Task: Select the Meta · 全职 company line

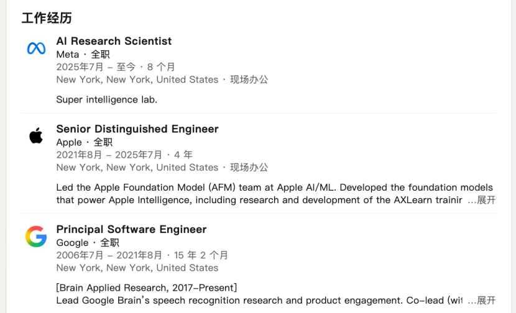Action: 83,55
